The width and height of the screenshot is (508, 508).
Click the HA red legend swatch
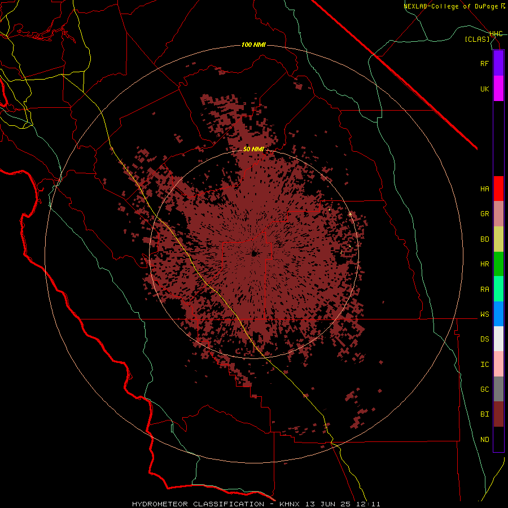click(x=498, y=189)
